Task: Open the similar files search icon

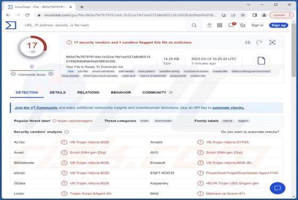Action: [x=247, y=43]
